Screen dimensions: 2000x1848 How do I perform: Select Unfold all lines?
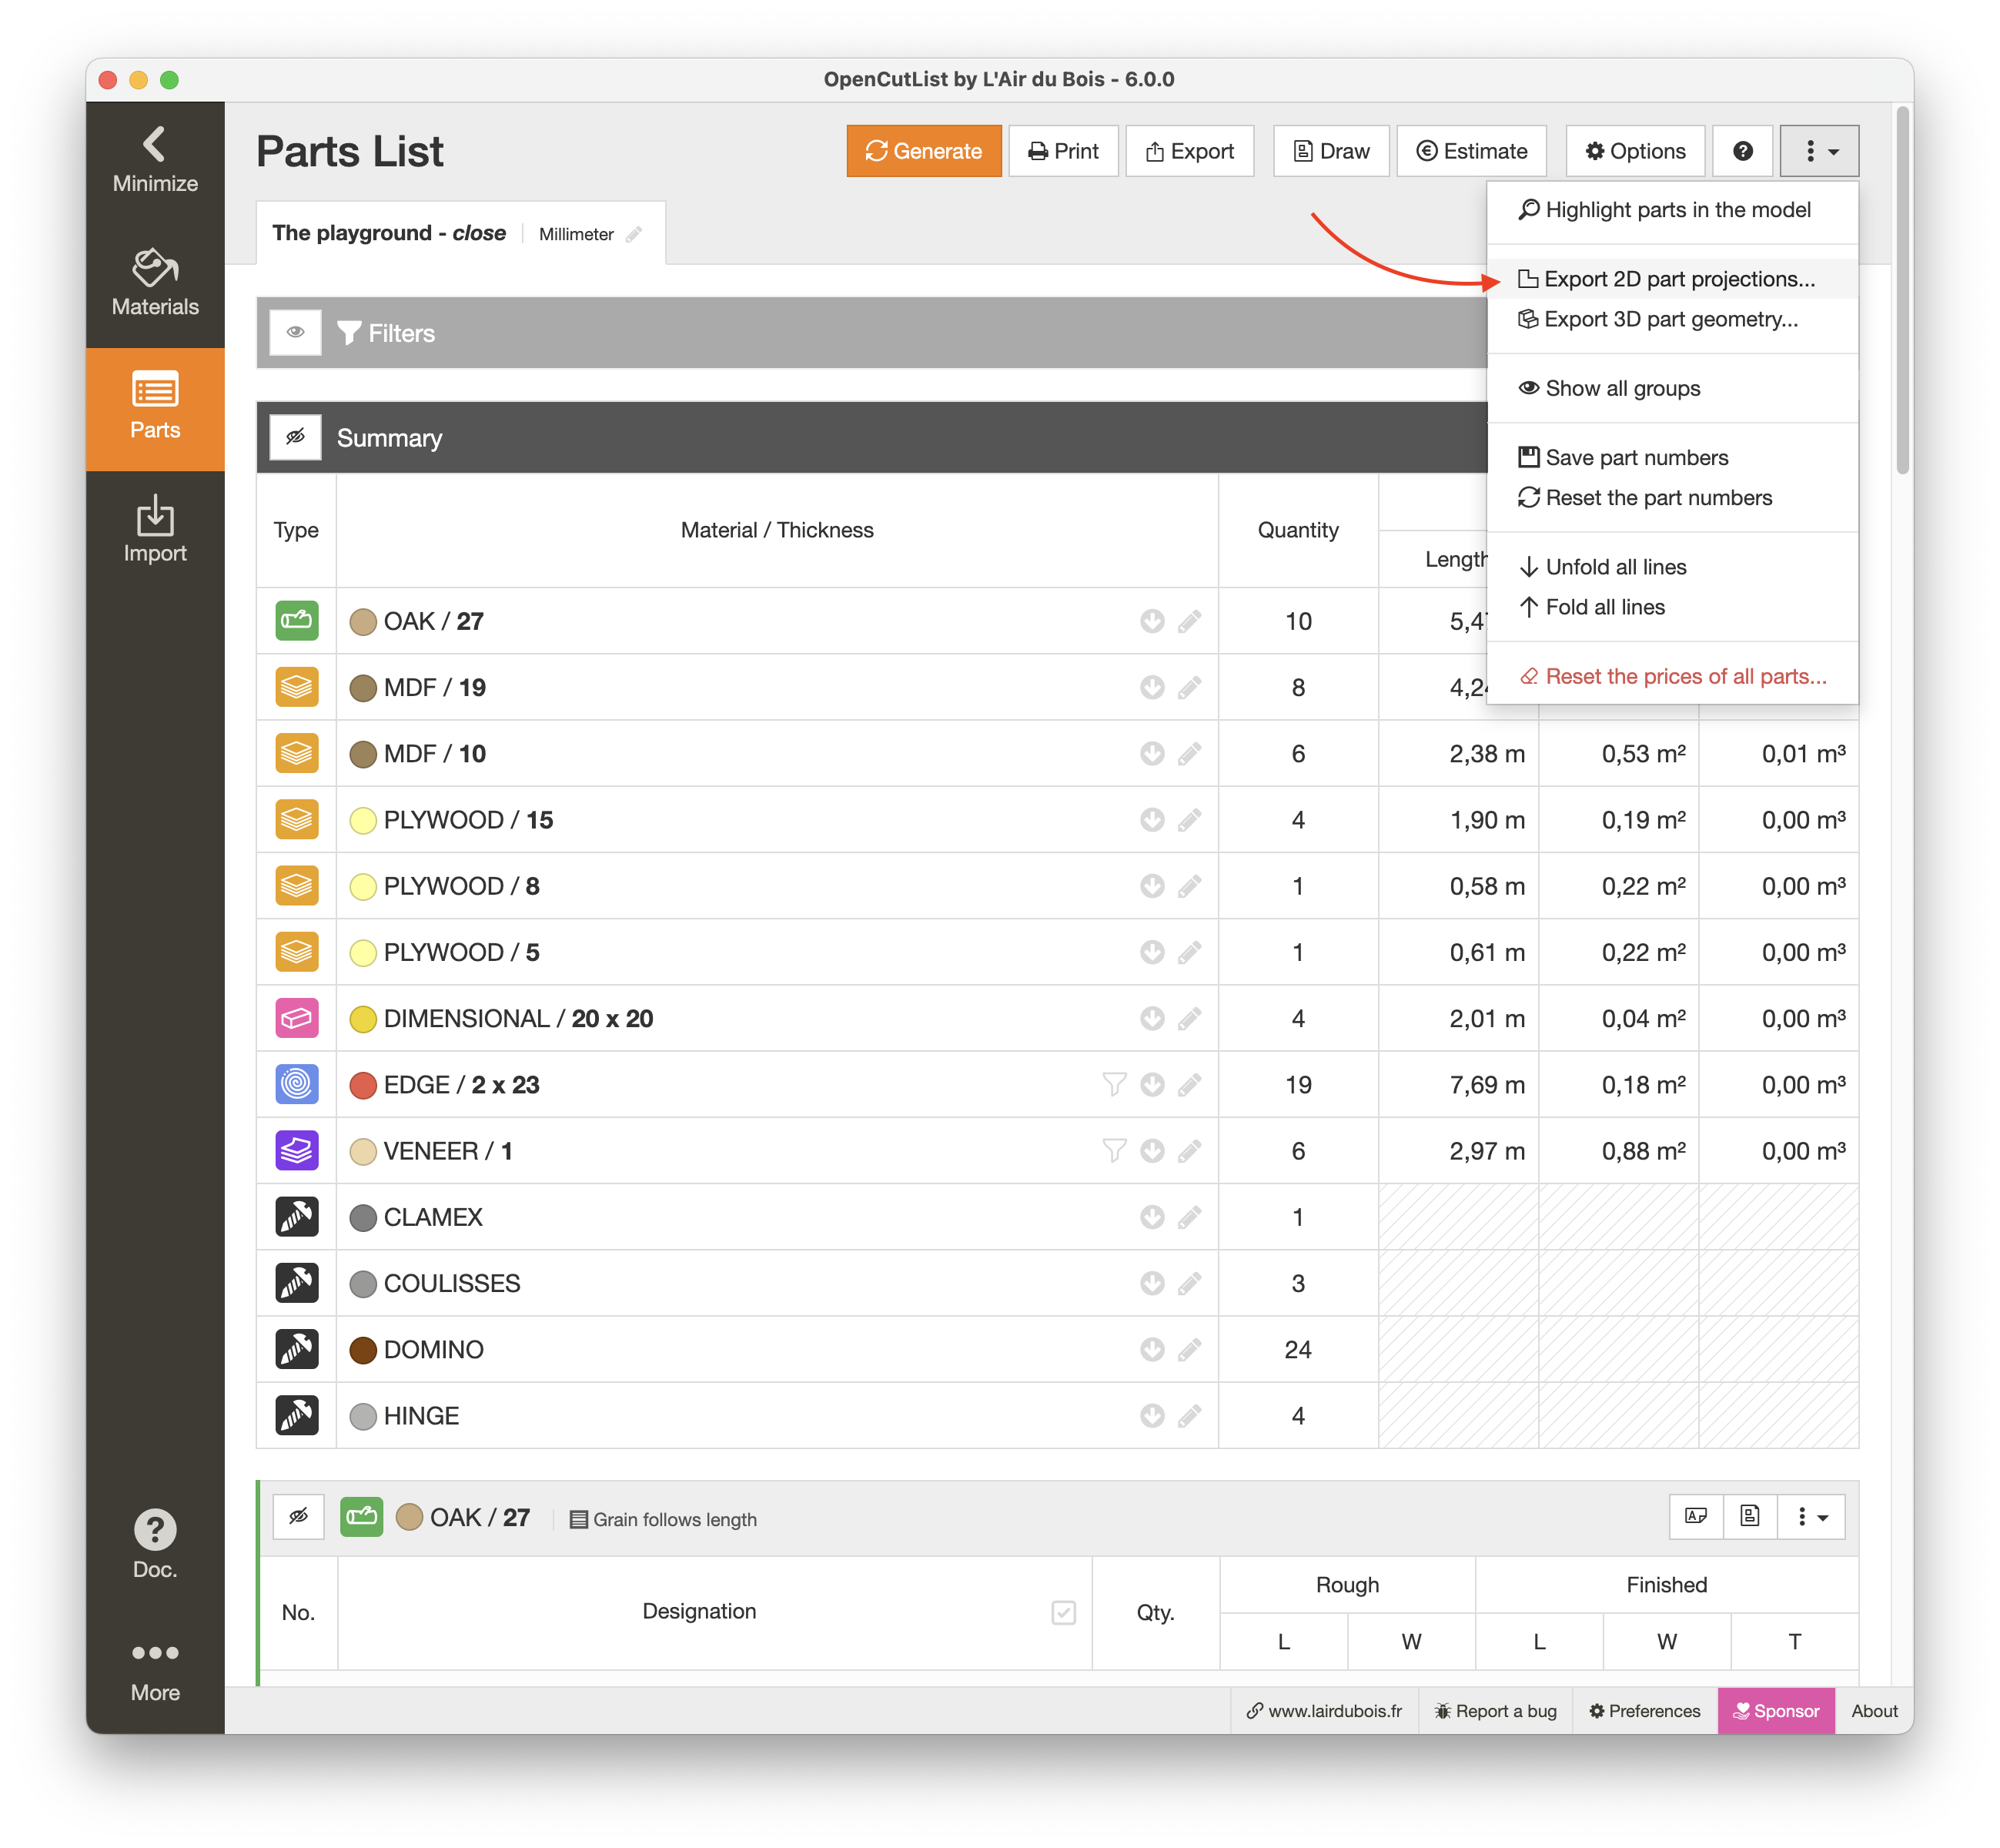(1672, 567)
